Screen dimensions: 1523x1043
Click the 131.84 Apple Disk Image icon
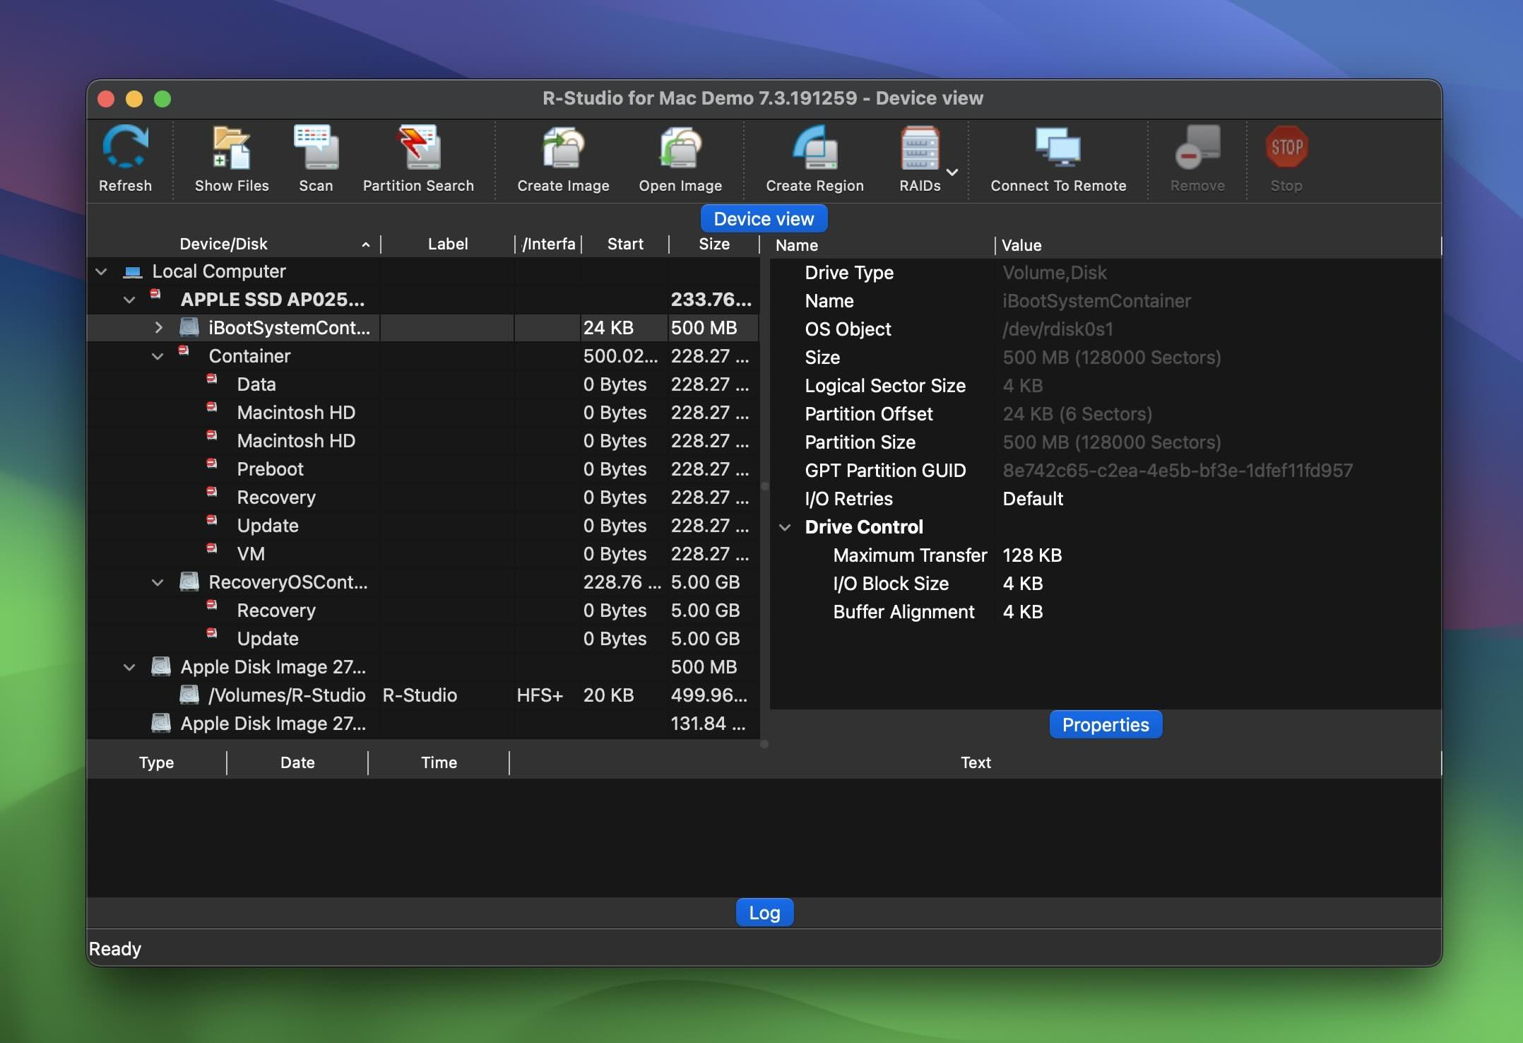click(x=161, y=723)
